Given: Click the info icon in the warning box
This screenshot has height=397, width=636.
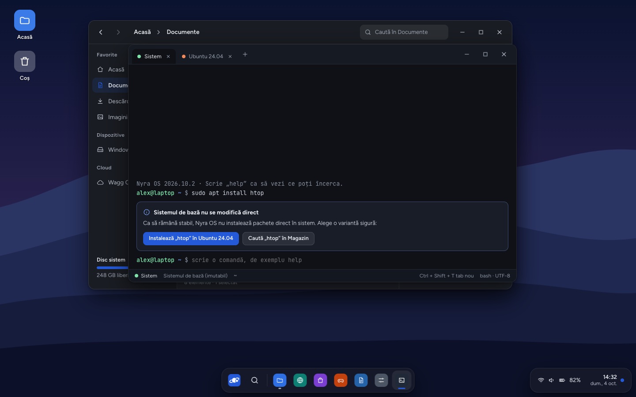Looking at the screenshot, I should pyautogui.click(x=147, y=212).
